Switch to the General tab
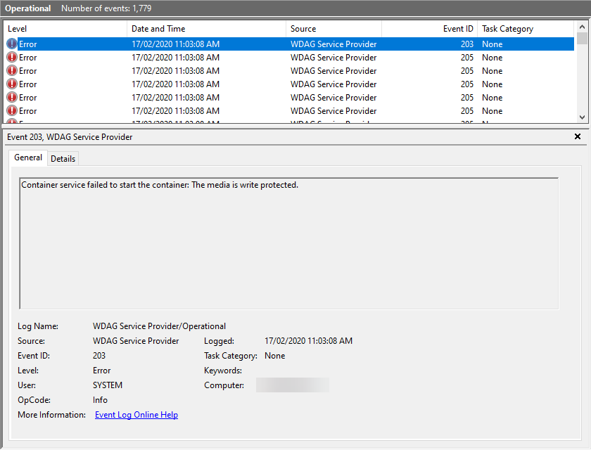Viewport: 591px width, 450px height. (x=28, y=157)
